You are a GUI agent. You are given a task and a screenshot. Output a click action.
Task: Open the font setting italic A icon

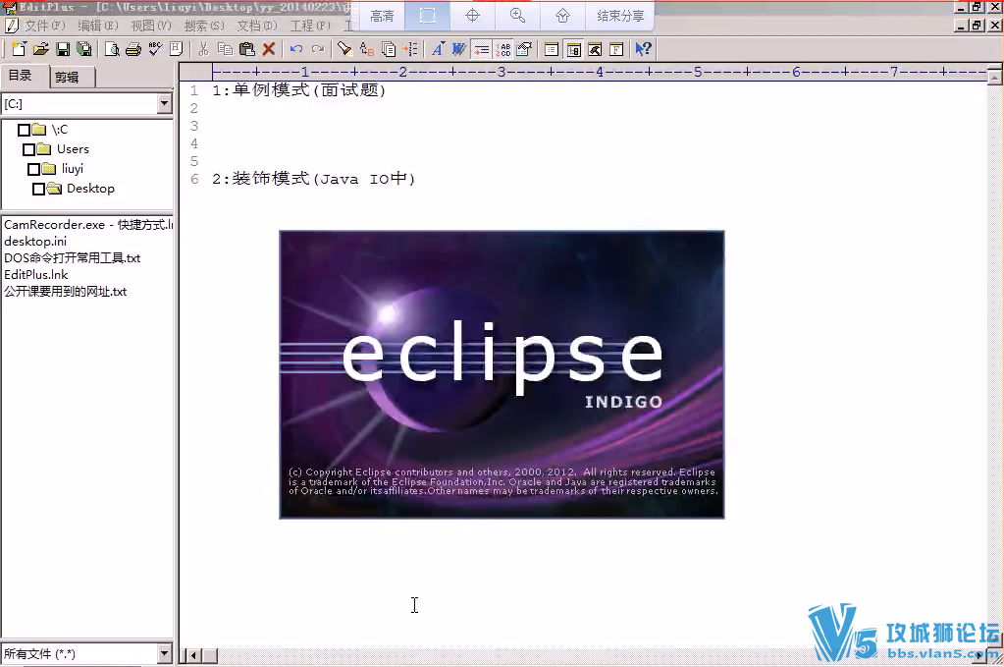click(x=438, y=49)
